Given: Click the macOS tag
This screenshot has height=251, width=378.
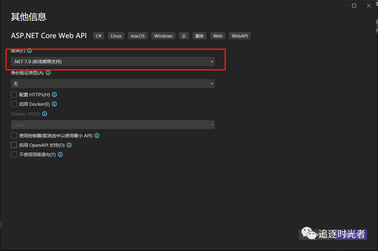Looking at the screenshot, I should 138,36.
